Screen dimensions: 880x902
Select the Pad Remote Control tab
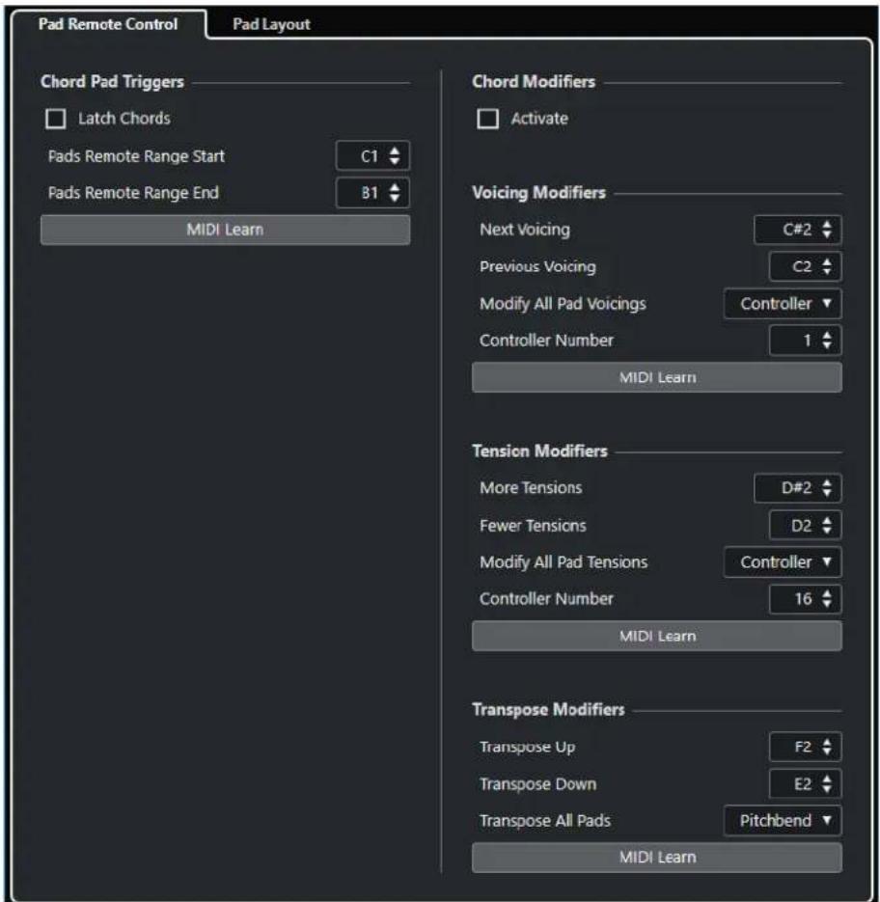coord(108,24)
